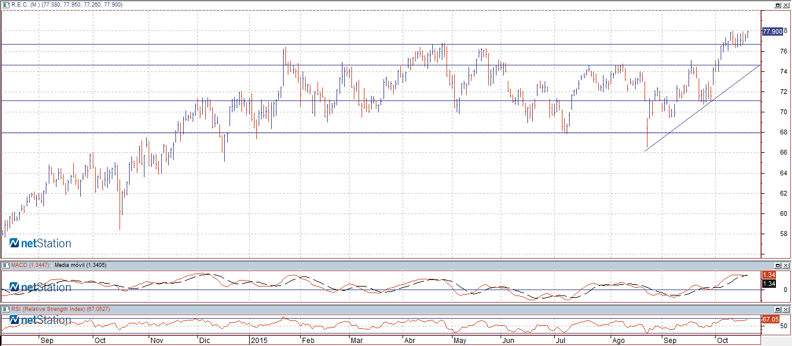The height and width of the screenshot is (346, 792).
Task: Click the 77.900 current price tag
Action: click(772, 32)
